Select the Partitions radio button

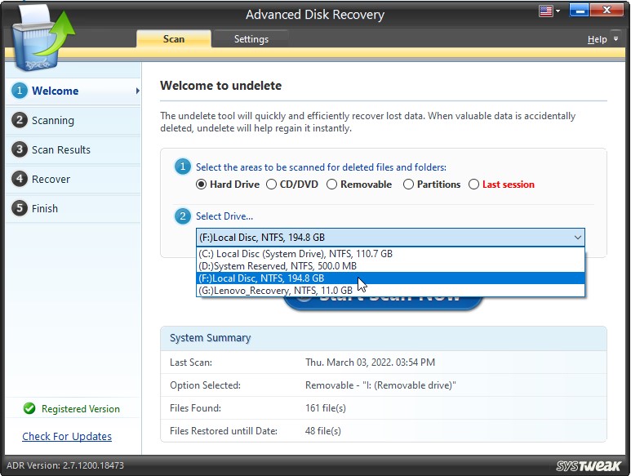[x=409, y=185]
